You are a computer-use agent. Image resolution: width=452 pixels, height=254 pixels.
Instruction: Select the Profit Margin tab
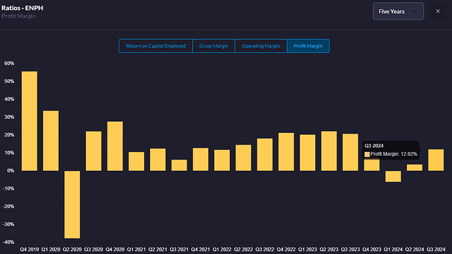point(308,46)
